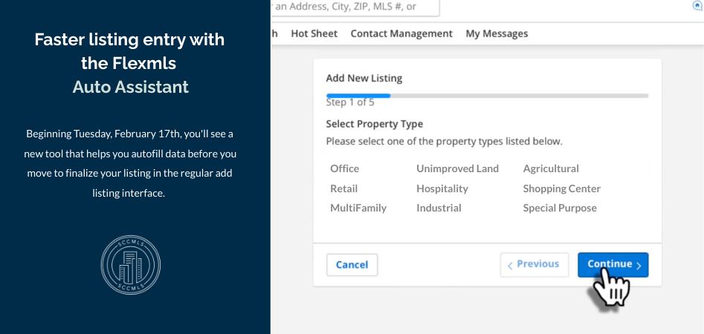Viewport: 704px width, 334px height.
Task: Click the blue icon at top right corner
Action: pyautogui.click(x=697, y=4)
